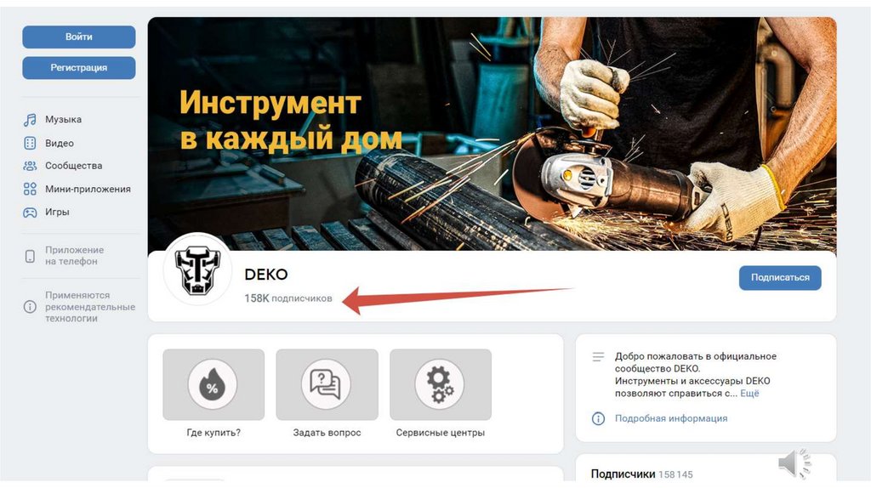Open Мини-приложения grid icon
Viewport: 871px width, 488px height.
tap(30, 190)
